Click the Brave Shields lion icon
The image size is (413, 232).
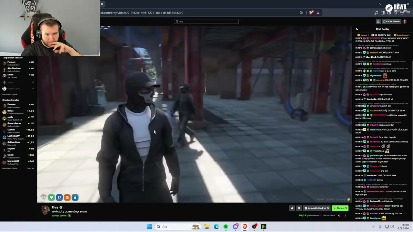[x=311, y=13]
